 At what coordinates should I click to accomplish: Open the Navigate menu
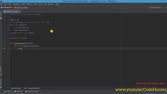(16, 4)
